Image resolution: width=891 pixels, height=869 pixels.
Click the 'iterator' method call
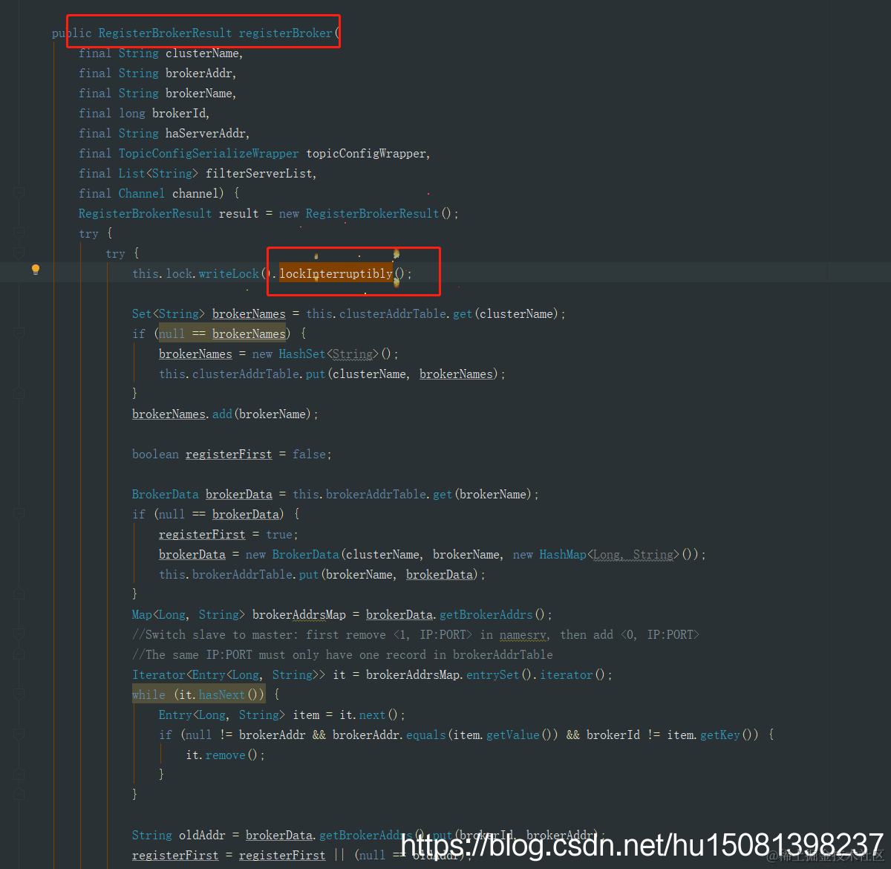click(567, 674)
